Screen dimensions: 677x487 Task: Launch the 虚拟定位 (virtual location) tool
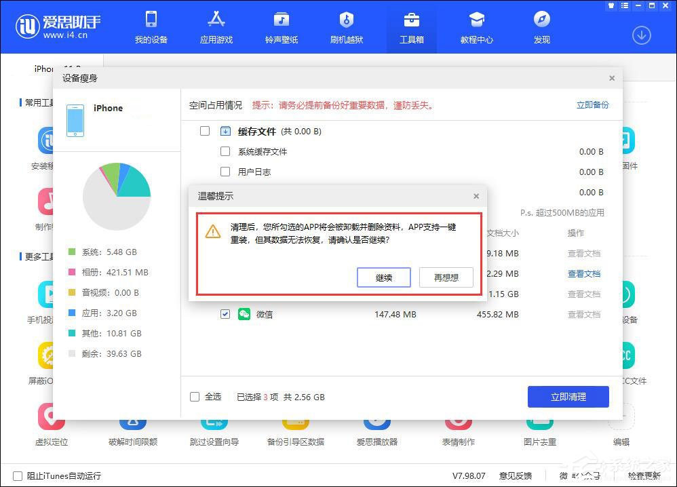(x=51, y=427)
